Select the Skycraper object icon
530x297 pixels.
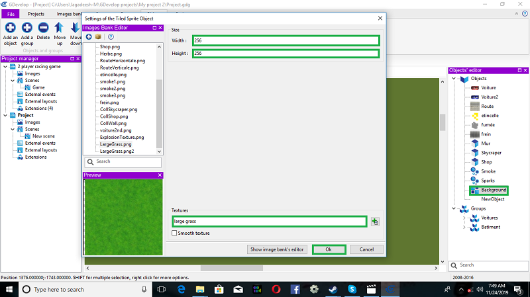coord(475,153)
